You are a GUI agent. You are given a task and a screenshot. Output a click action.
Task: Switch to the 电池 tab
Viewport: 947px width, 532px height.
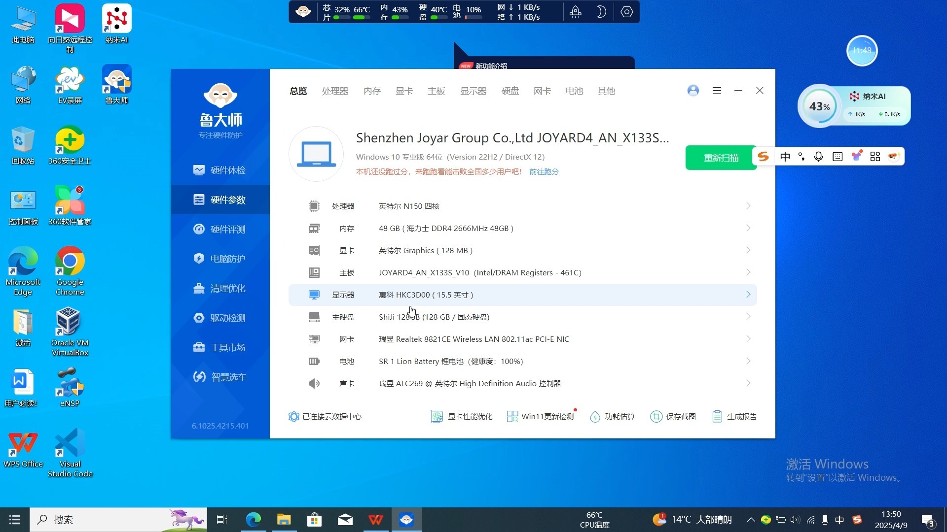point(574,91)
